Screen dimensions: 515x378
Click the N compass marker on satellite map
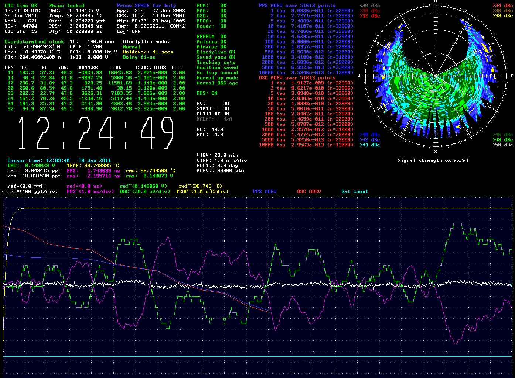coord(436,1)
